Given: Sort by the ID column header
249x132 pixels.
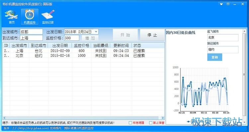Looking at the screenshot, I should 6,46.
